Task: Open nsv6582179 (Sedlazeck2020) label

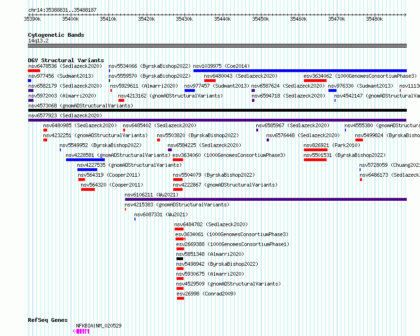Action: click(65, 86)
